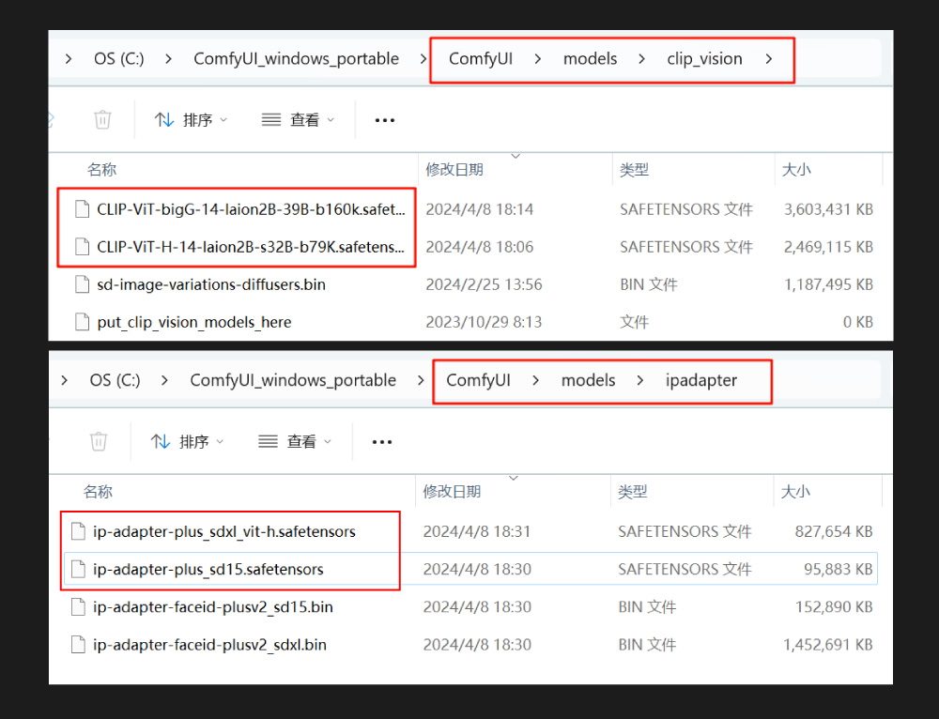Sort by 类型 column in ipadapter window

(632, 492)
